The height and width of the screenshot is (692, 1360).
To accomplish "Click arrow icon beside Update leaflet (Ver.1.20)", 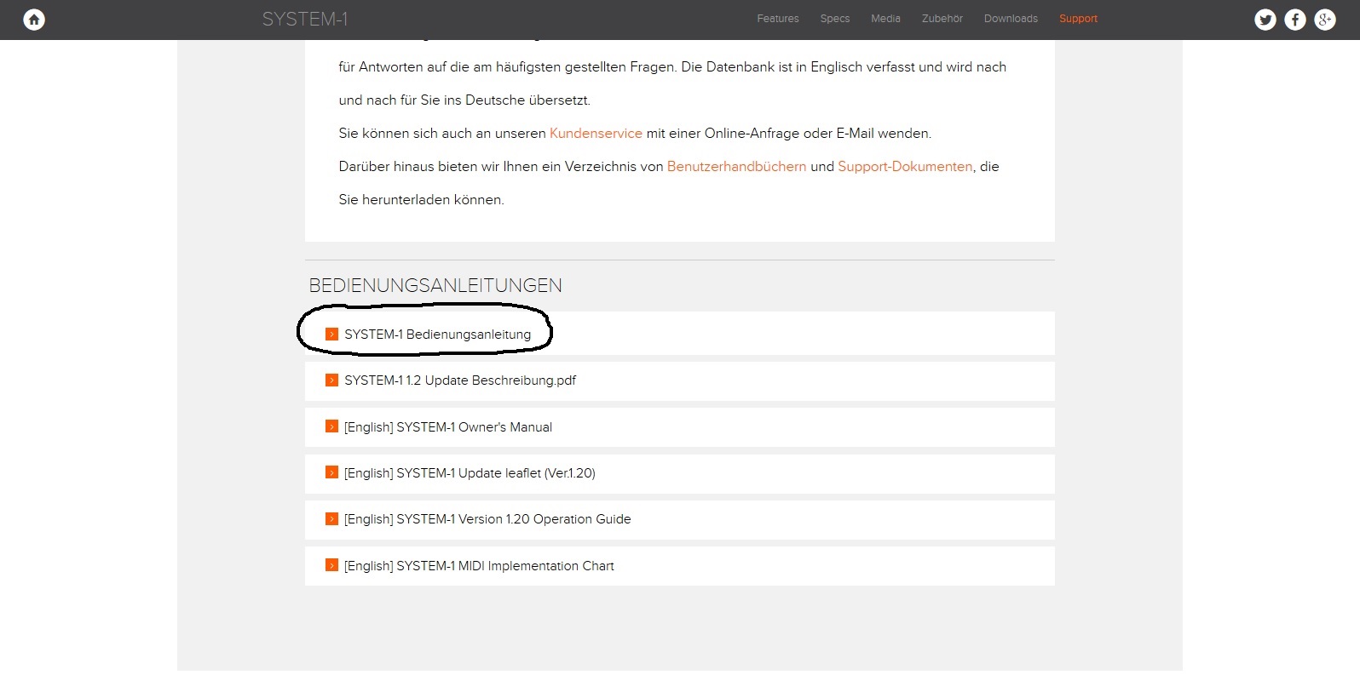I will (332, 472).
